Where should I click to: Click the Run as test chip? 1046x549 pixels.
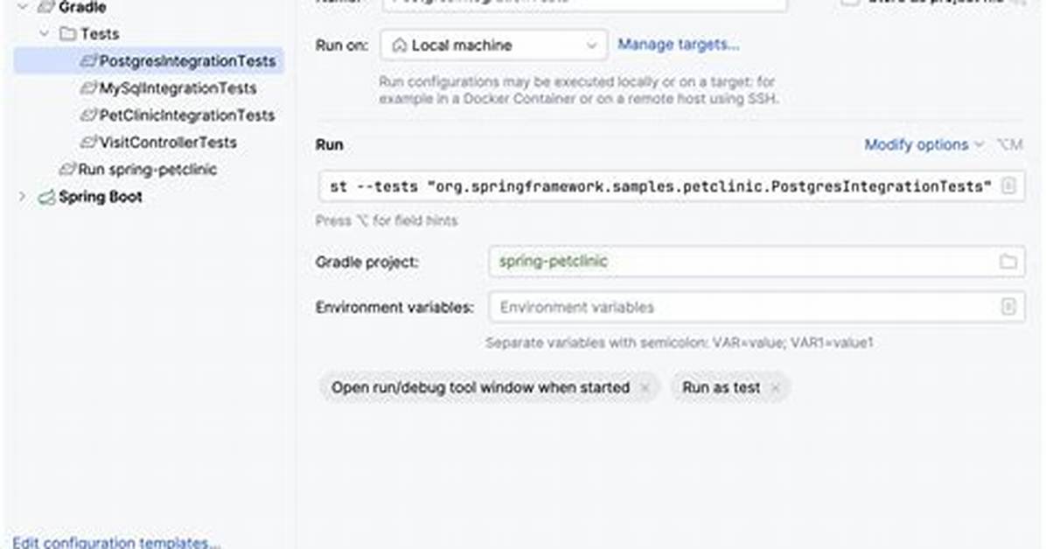pos(730,387)
